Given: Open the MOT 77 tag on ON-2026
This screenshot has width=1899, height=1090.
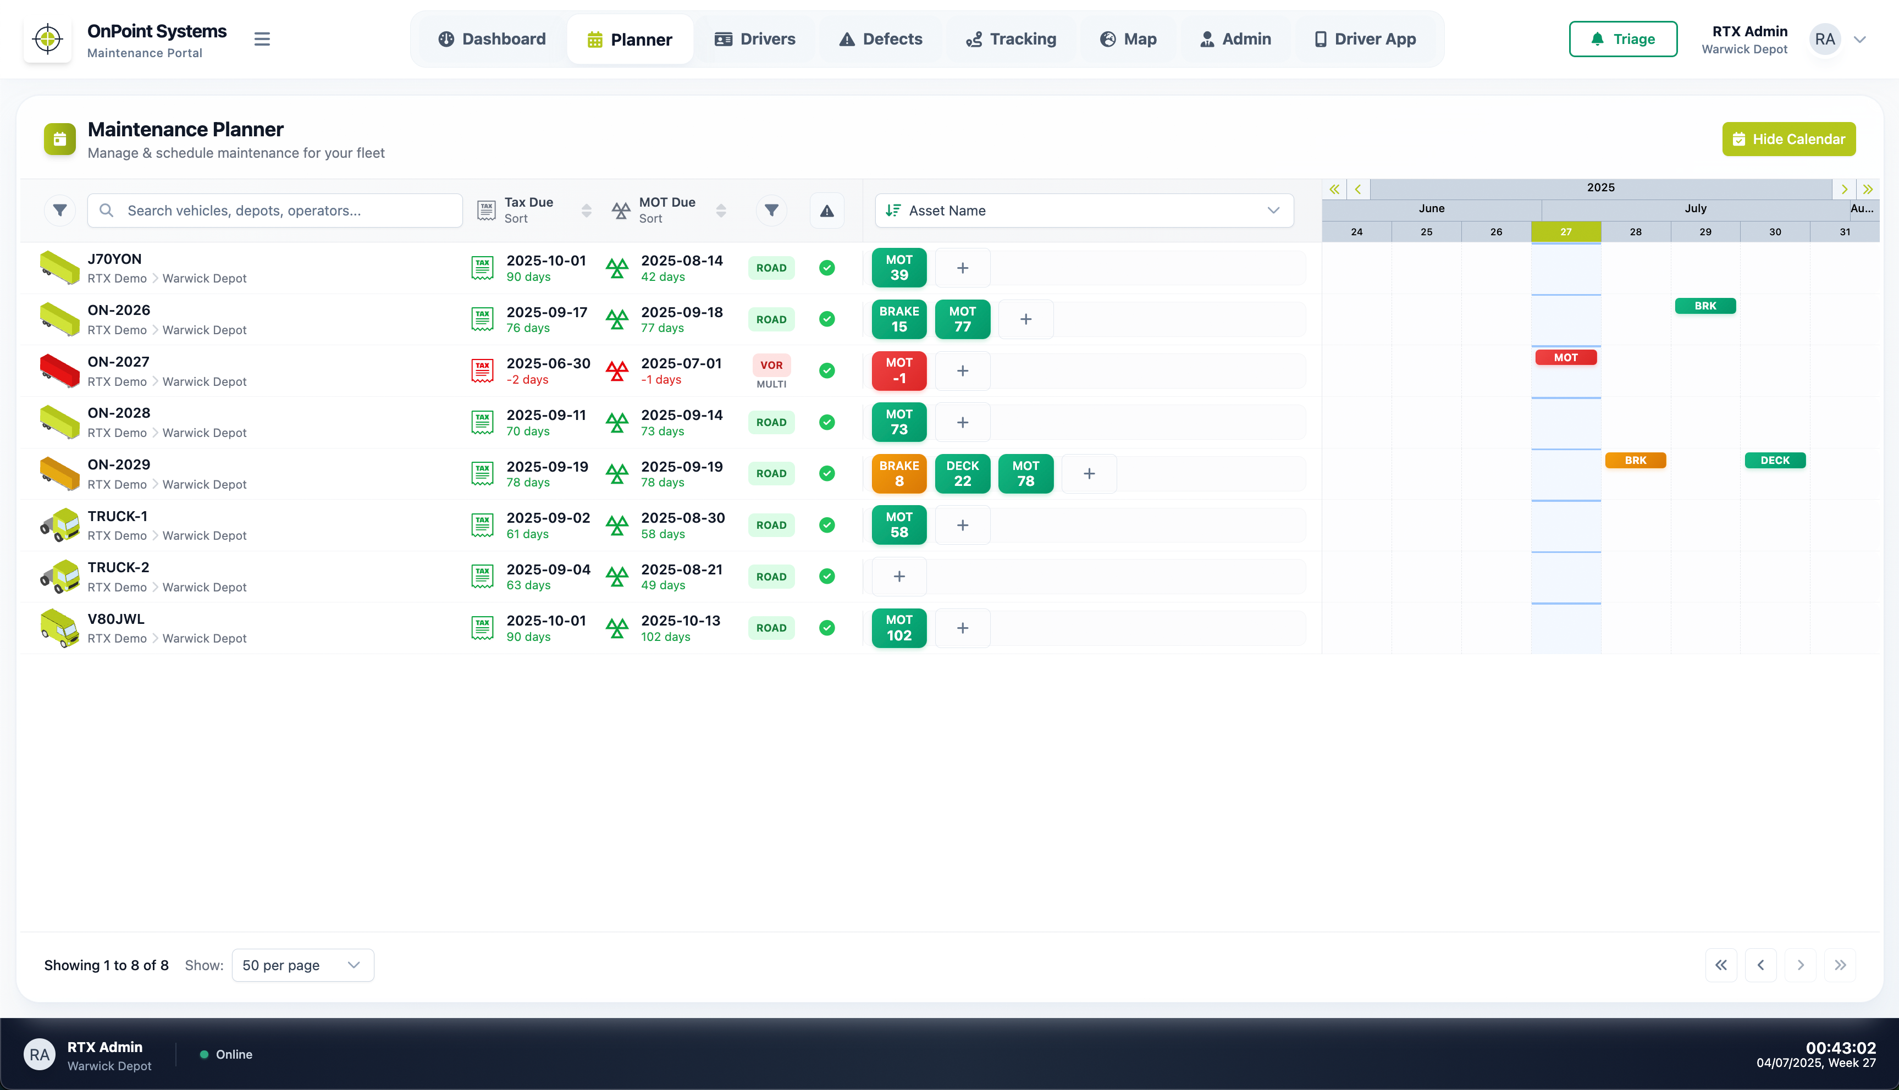Looking at the screenshot, I should [962, 319].
